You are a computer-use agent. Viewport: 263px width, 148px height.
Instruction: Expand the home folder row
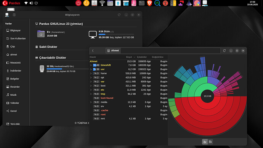coord(91,73)
